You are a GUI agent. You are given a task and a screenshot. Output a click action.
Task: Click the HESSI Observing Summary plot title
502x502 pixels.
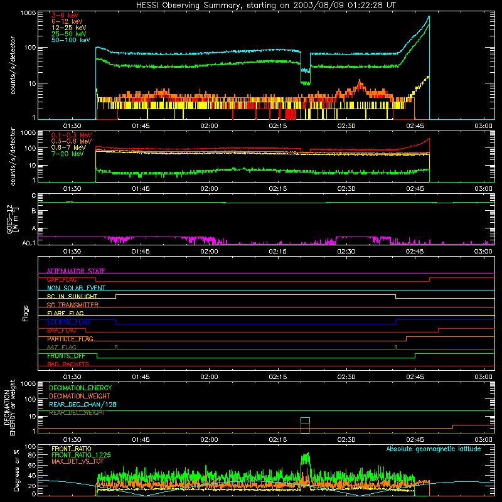tap(265, 6)
